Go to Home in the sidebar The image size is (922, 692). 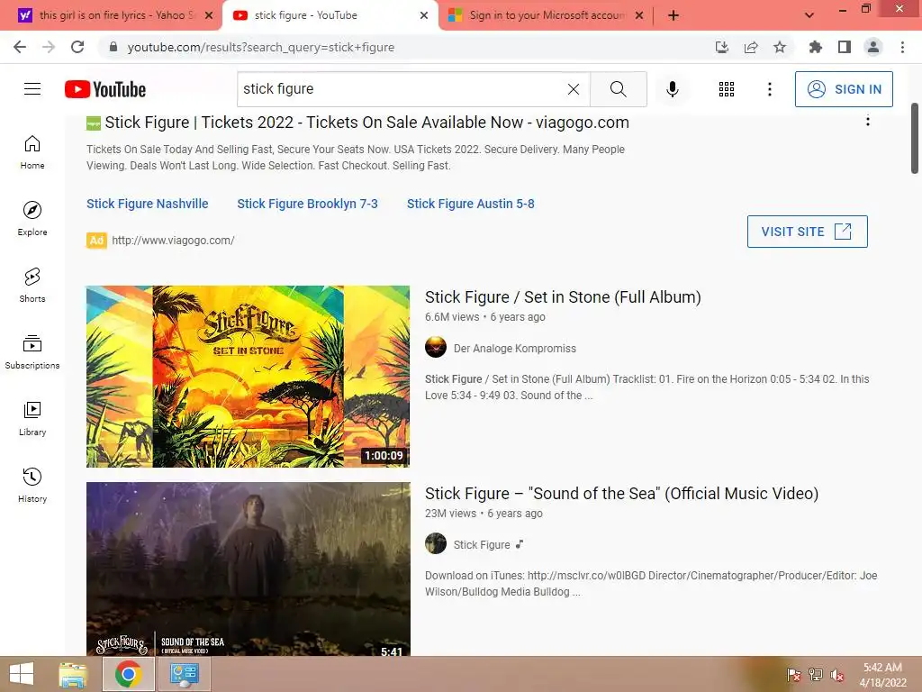(x=32, y=151)
